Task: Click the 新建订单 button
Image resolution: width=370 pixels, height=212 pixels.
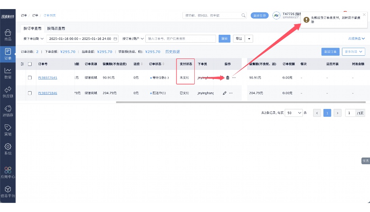Action: click(331, 52)
